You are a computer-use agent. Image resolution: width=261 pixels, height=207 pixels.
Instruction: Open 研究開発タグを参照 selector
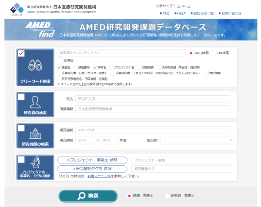pos(92,169)
